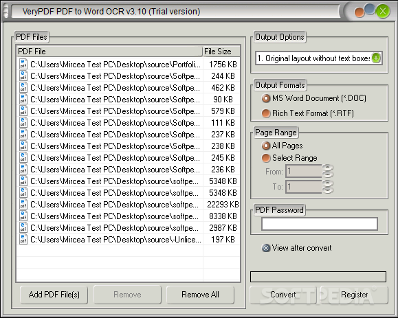This screenshot has height=318, width=398.
Task: Click Add PDF File(s) button
Action: click(54, 295)
